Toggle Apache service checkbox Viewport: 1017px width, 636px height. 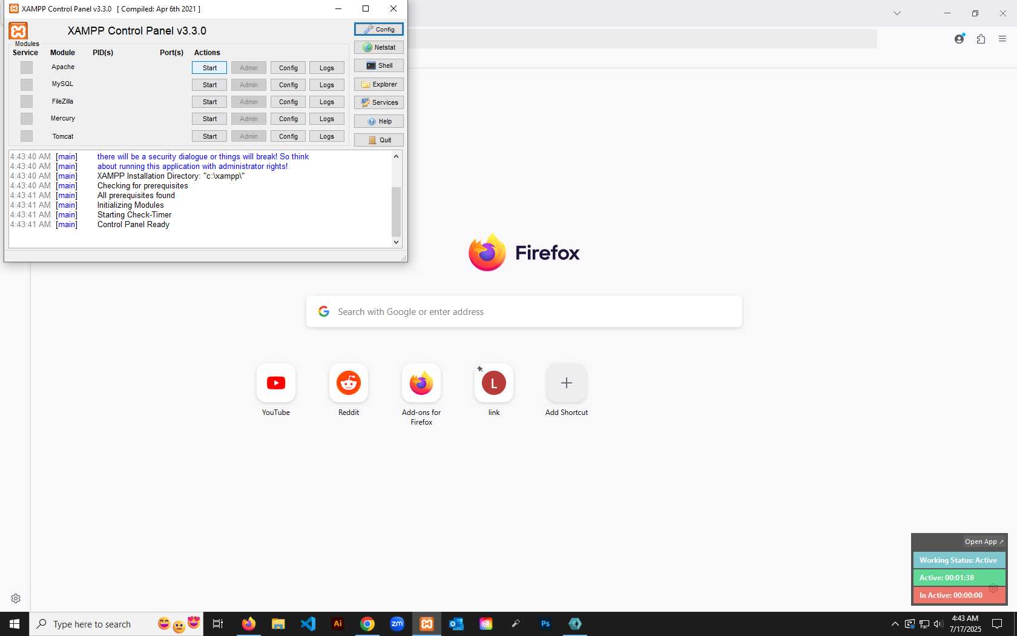(x=27, y=67)
